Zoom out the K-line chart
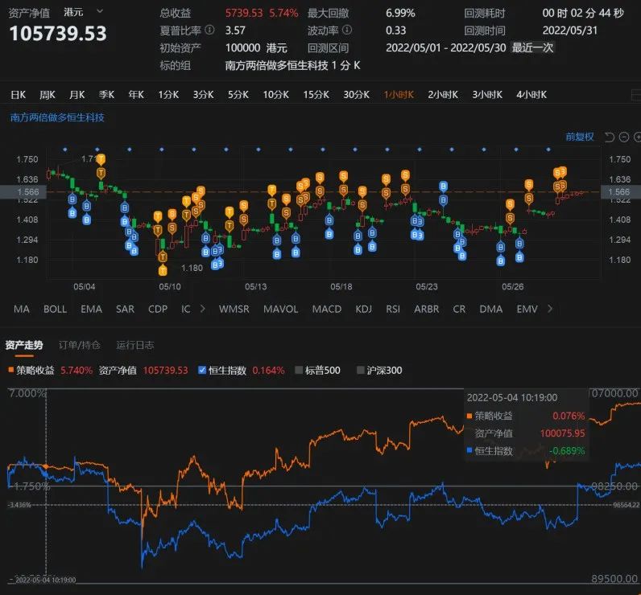This screenshot has width=641, height=595. (624, 137)
